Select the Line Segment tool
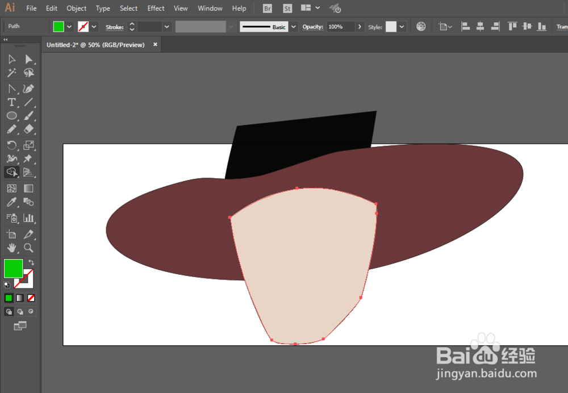 (x=28, y=102)
